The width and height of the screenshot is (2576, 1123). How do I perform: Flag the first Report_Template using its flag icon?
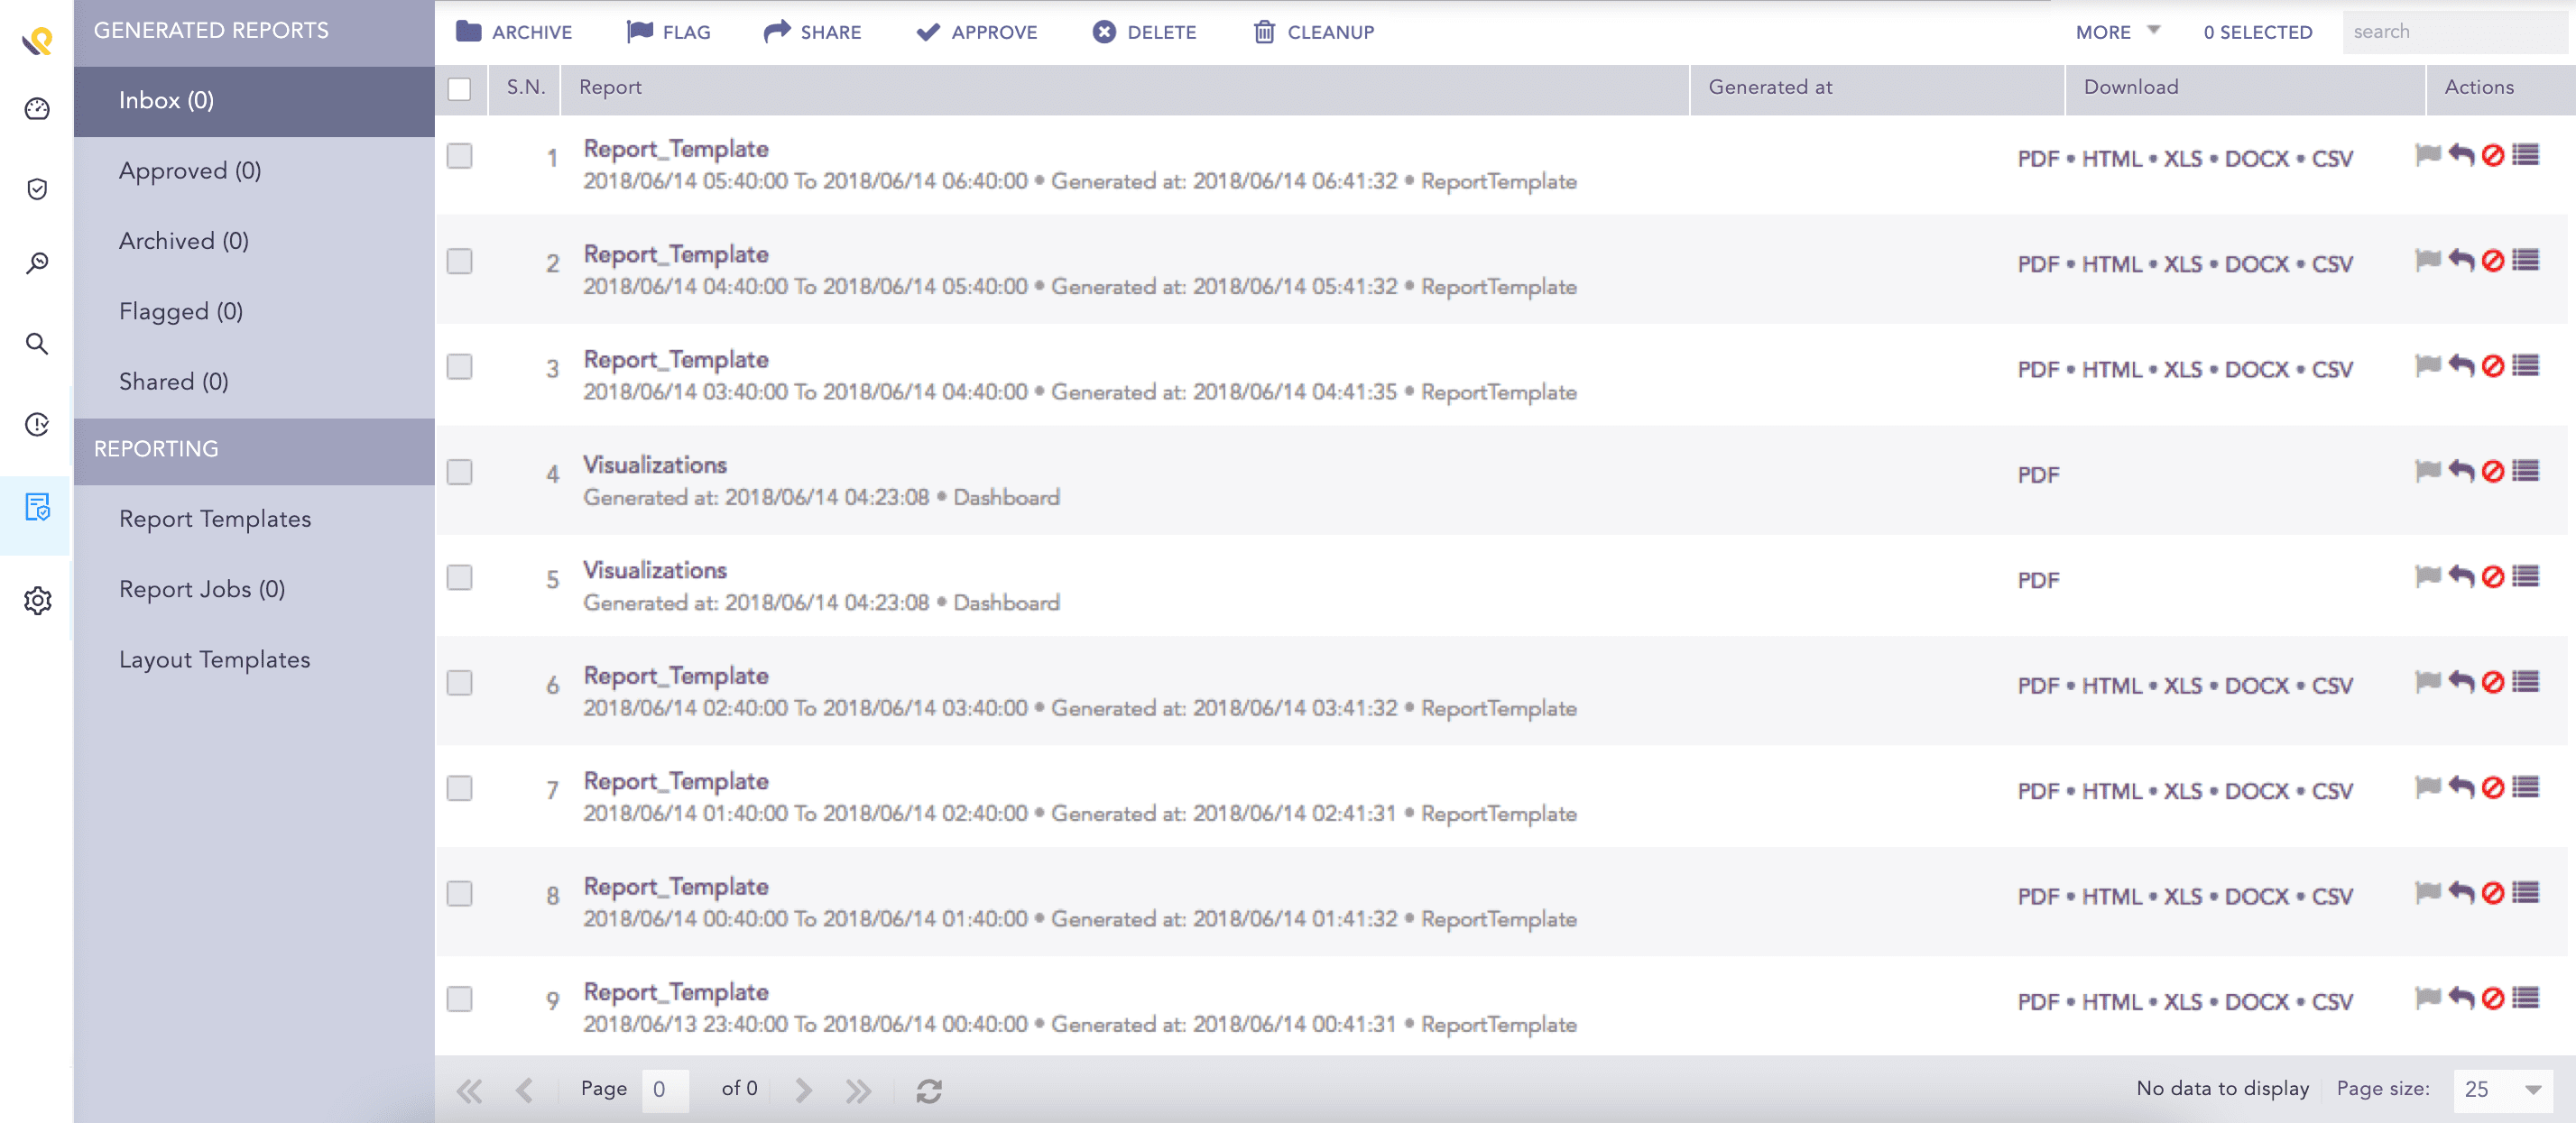click(x=2427, y=157)
